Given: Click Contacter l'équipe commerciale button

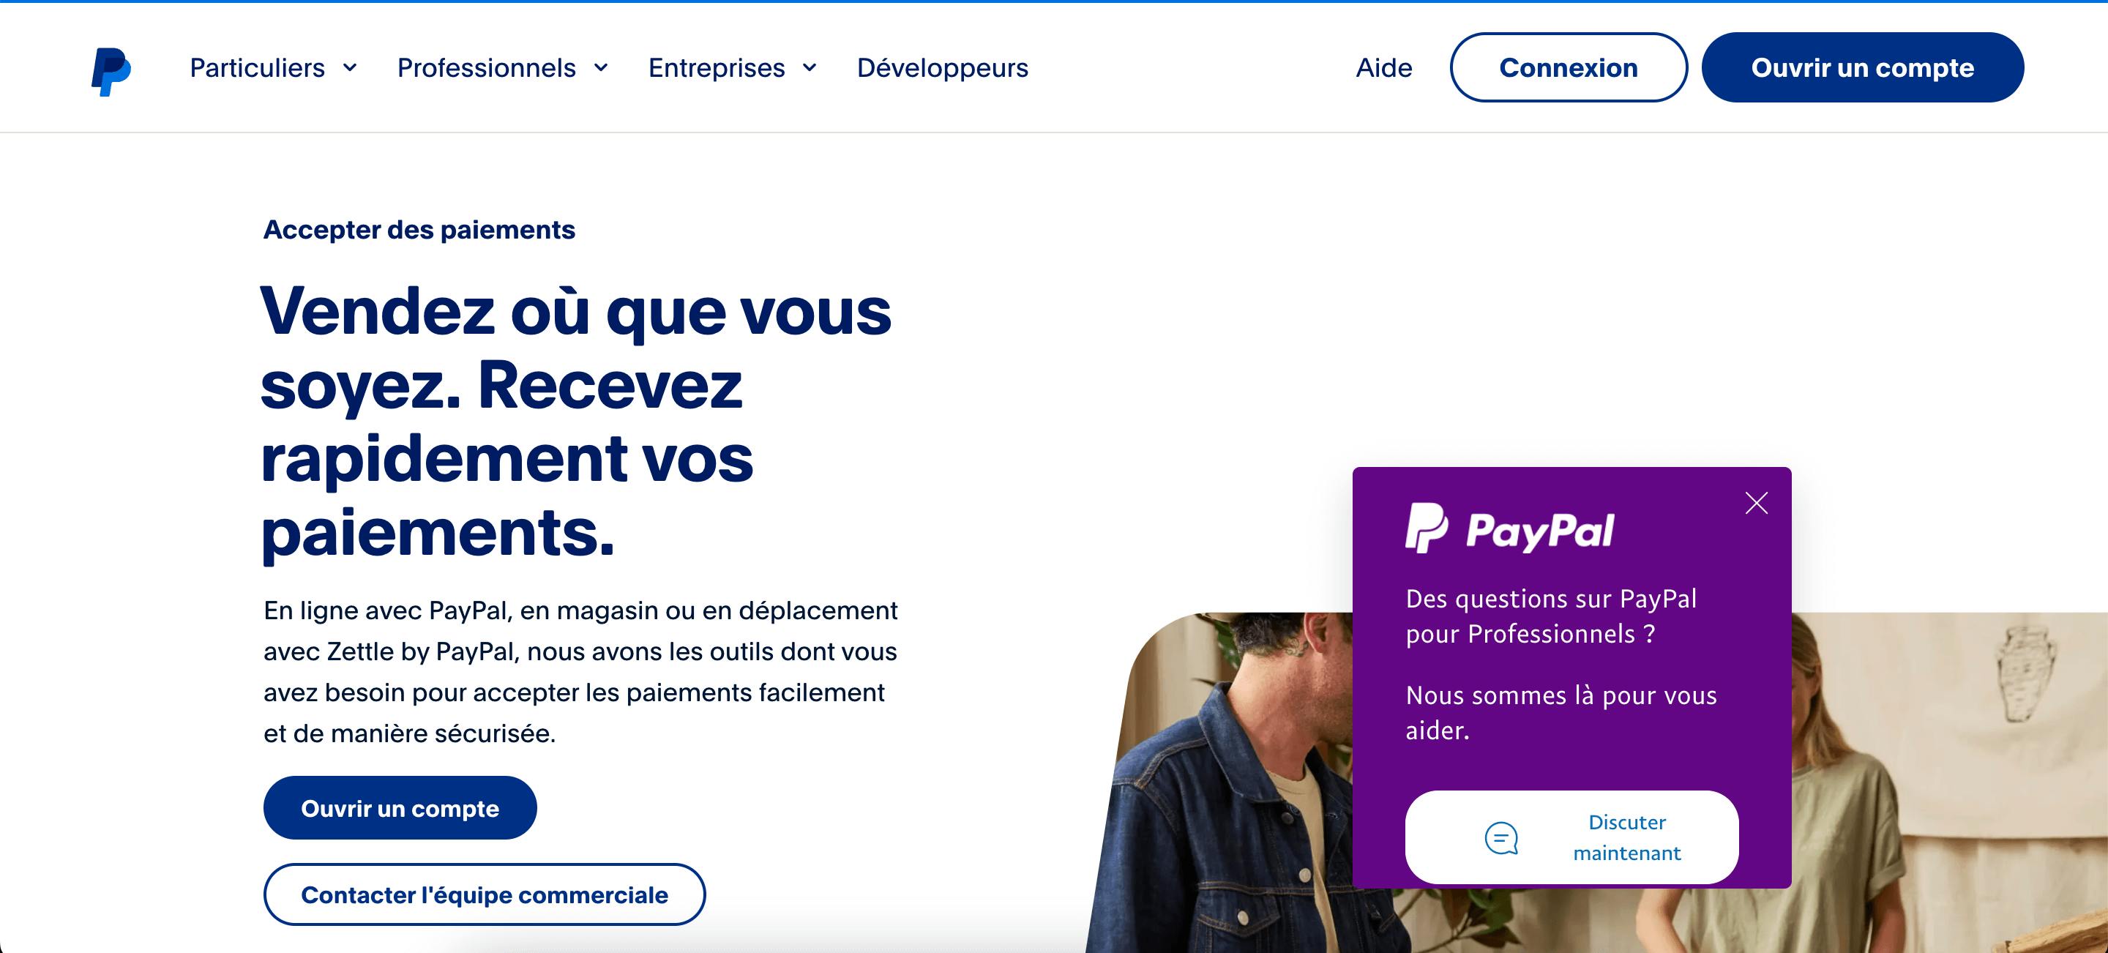Looking at the screenshot, I should pos(485,894).
